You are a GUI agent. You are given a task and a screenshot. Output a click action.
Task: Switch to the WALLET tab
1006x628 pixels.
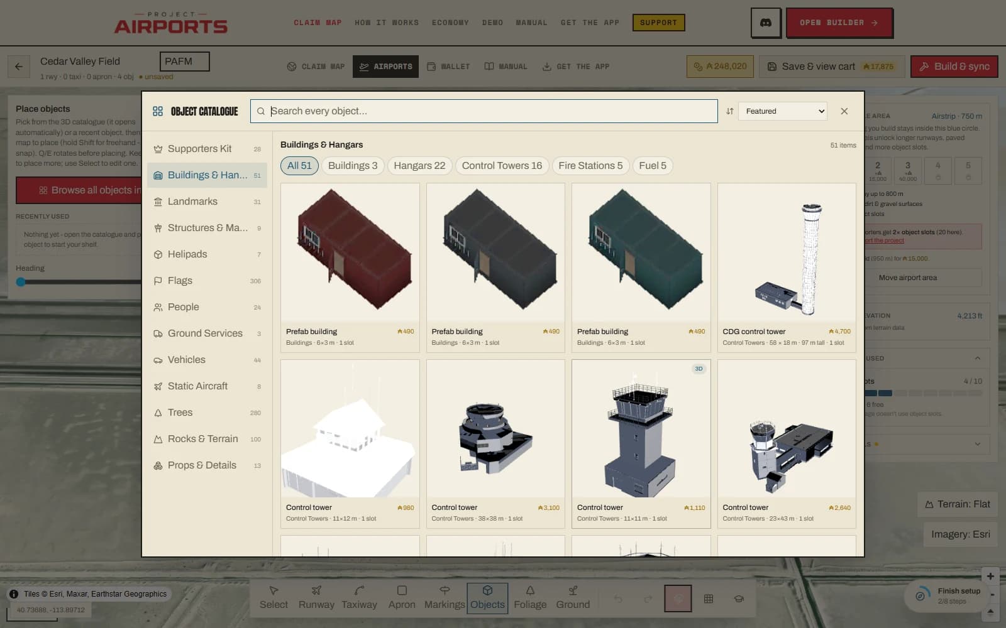[x=448, y=67]
